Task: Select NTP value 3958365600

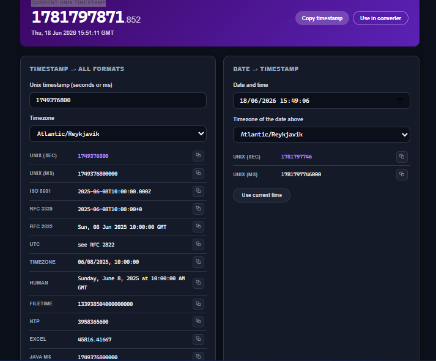Action: pyautogui.click(x=93, y=322)
